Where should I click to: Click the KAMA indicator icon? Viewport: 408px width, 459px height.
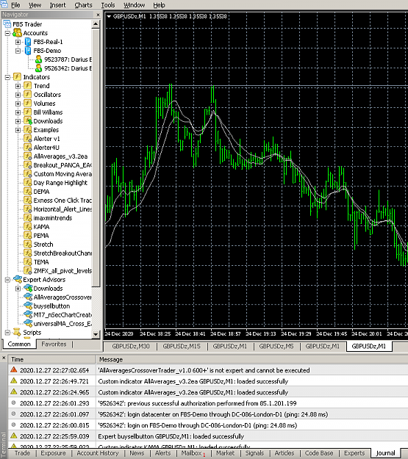(x=27, y=227)
